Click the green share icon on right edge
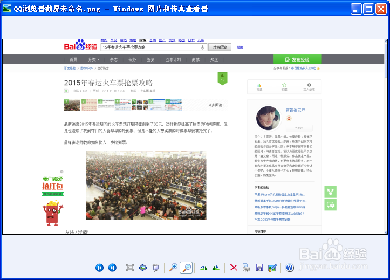 [330, 192]
